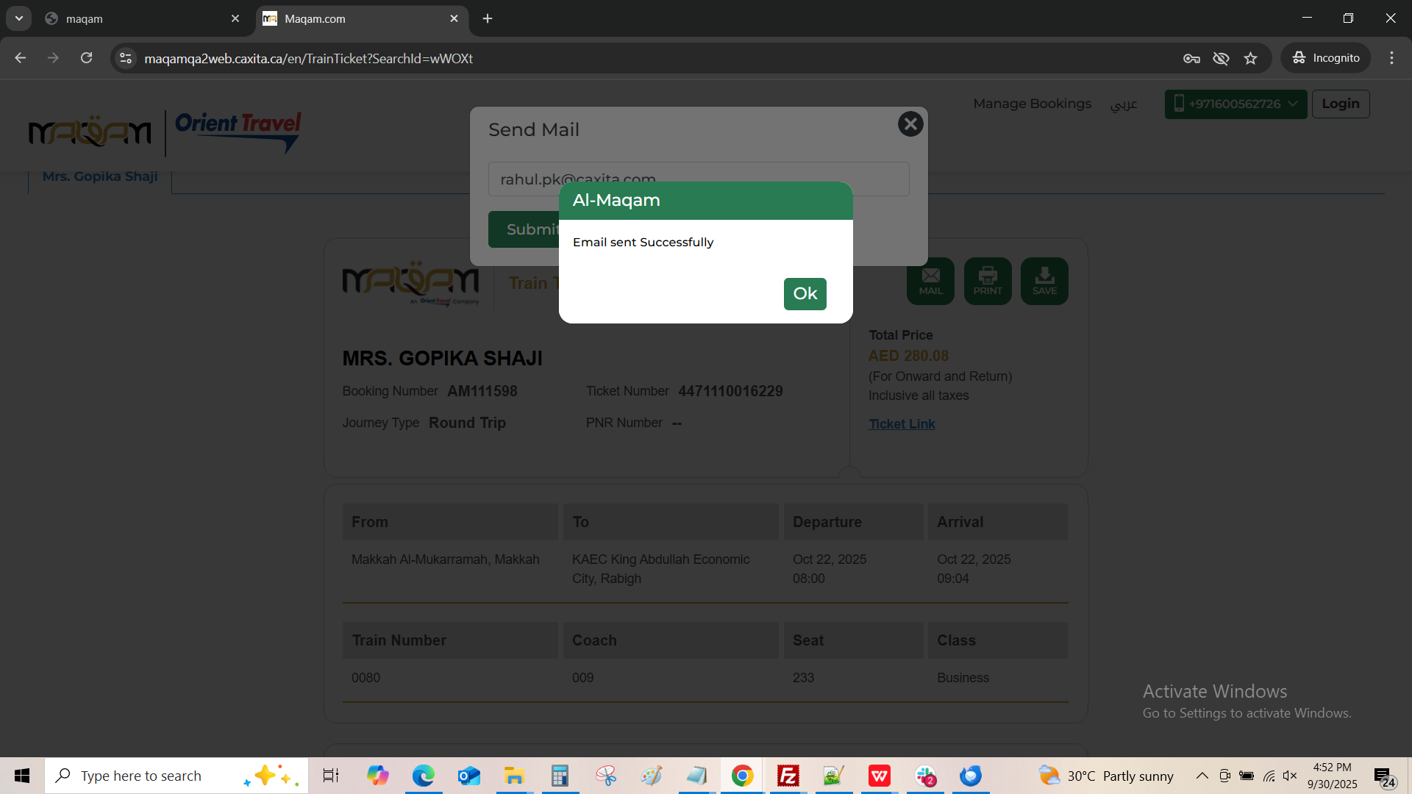Click the Login button

coord(1340,104)
